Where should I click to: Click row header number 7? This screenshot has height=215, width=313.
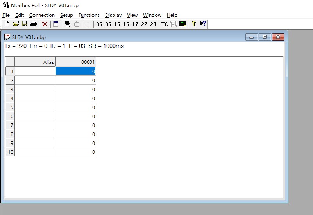coord(10,125)
